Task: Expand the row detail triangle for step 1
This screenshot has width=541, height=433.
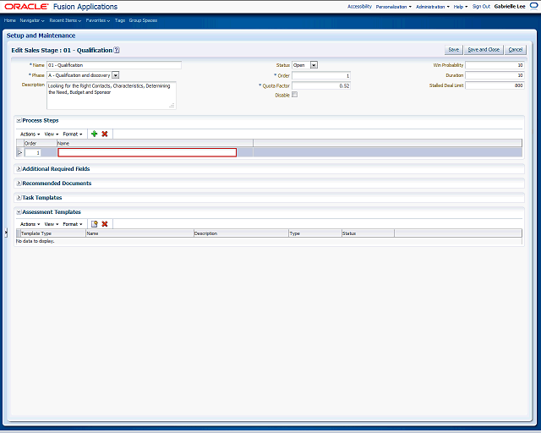Action: (x=19, y=152)
